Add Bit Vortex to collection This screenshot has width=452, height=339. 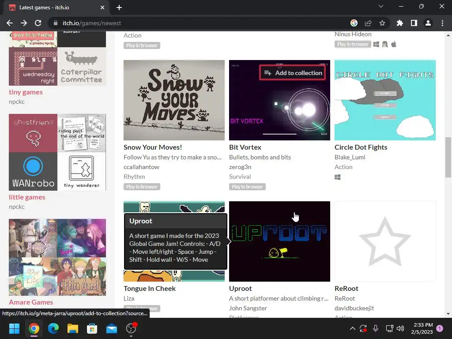point(293,73)
